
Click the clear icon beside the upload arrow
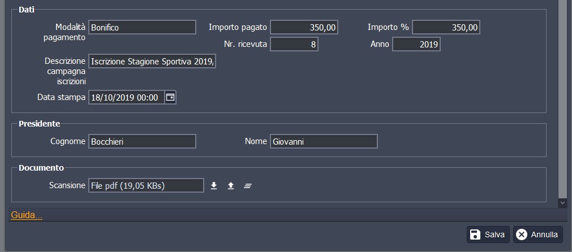247,185
